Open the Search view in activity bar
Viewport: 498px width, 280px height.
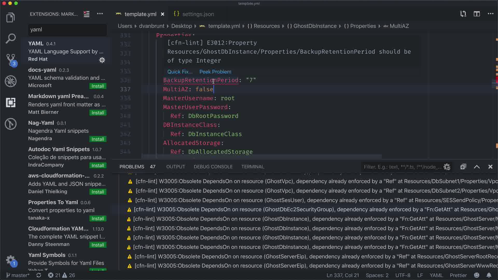click(x=10, y=39)
